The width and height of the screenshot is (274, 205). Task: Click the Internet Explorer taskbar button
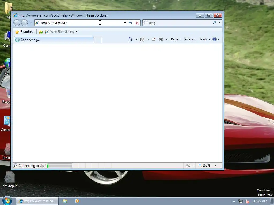(37, 201)
